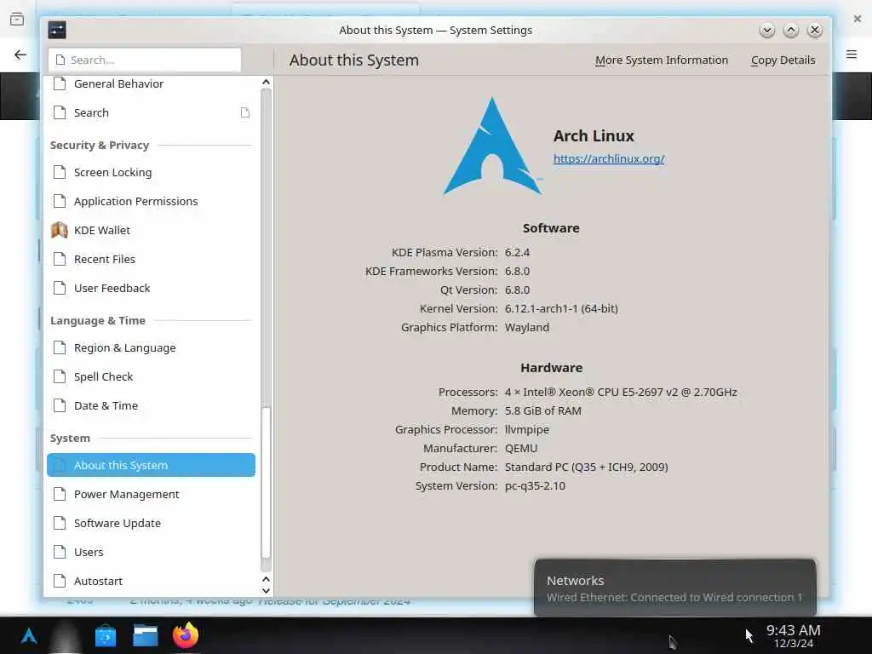
Task: Click the System Version value pc-q35-2.10
Action: [x=535, y=486]
